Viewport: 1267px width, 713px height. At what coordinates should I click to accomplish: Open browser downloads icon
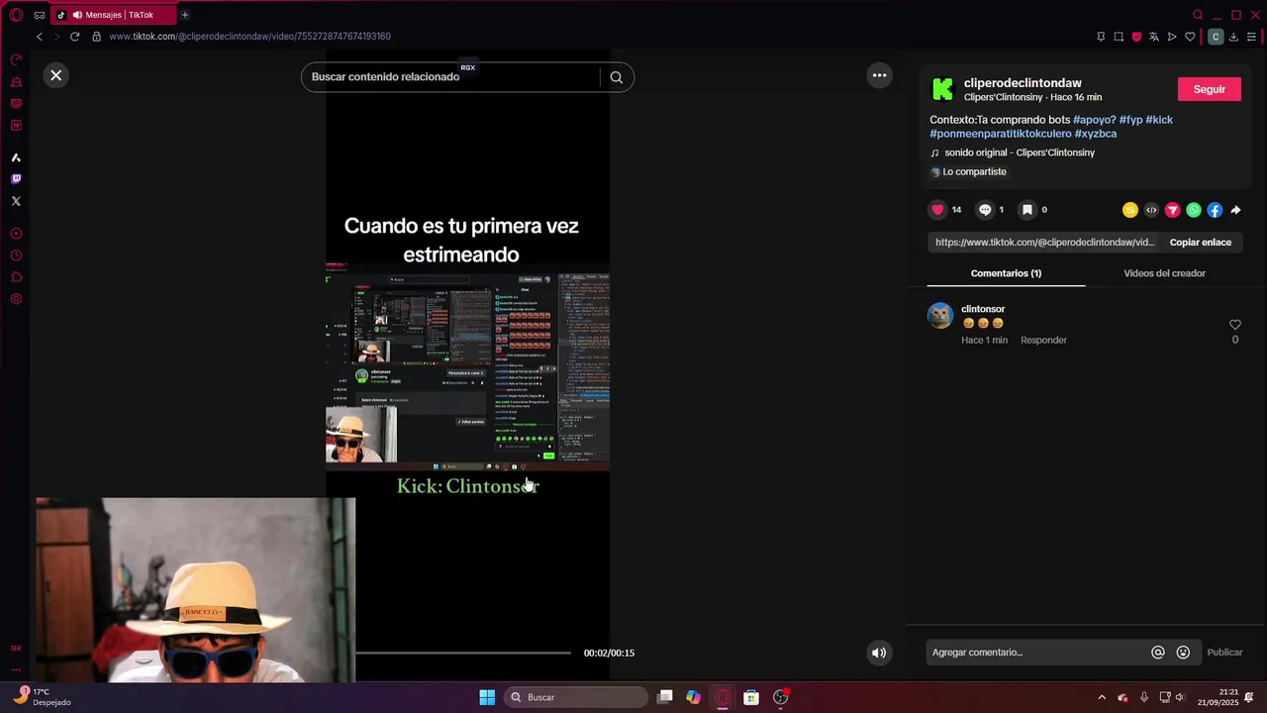point(1233,37)
